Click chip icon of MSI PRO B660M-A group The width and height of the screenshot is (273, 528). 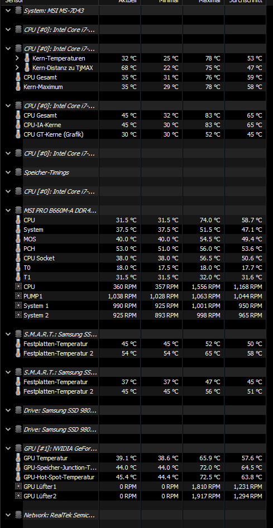[18, 211]
